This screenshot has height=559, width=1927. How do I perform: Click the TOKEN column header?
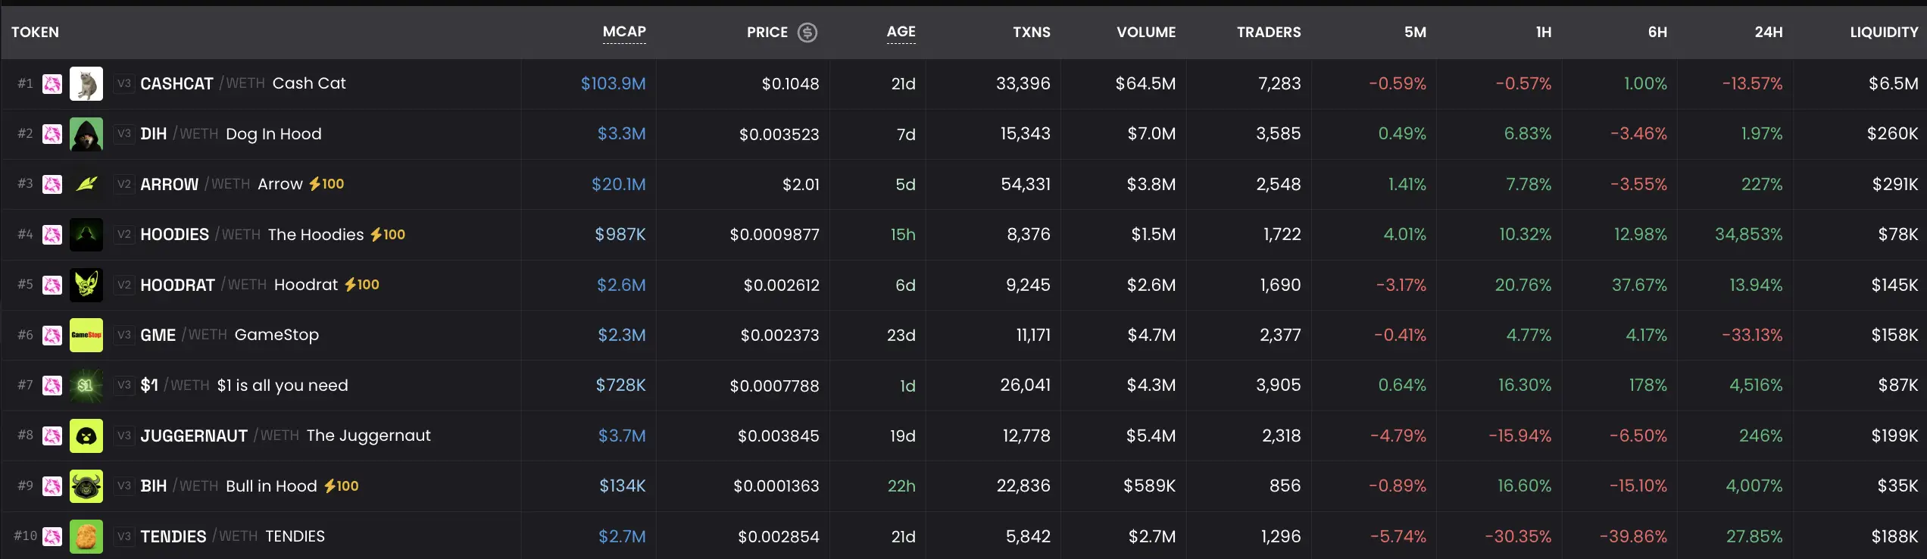click(x=35, y=33)
